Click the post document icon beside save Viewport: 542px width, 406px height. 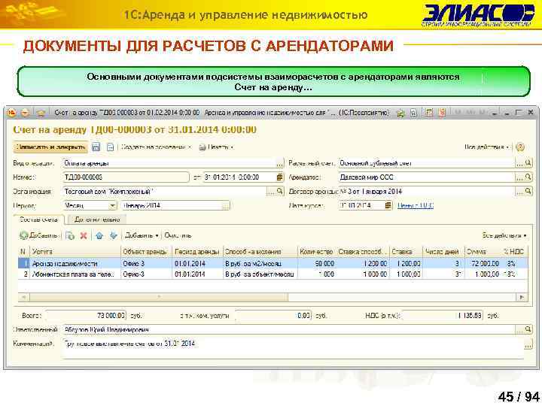[110, 147]
